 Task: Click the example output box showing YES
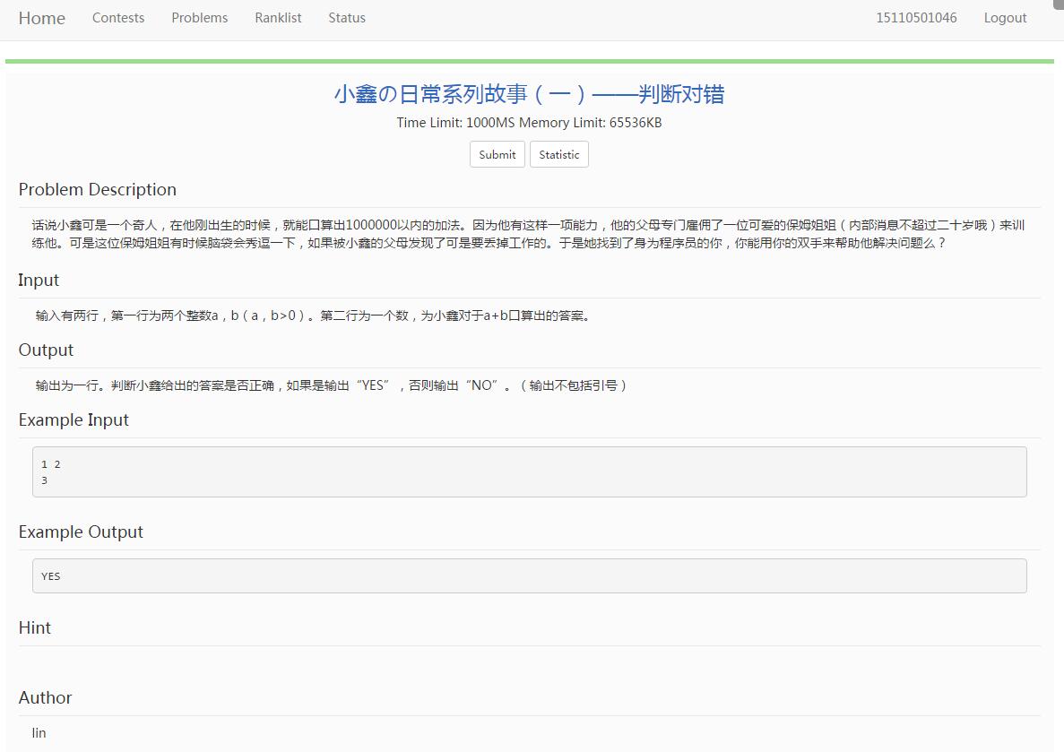[529, 575]
